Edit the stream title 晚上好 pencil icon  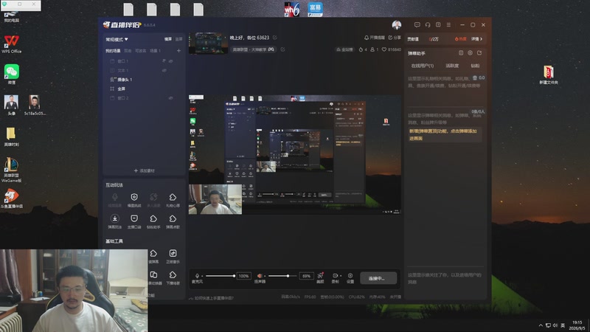point(274,38)
